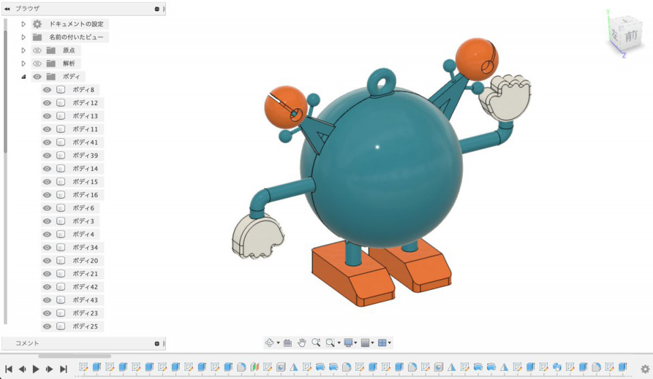Hide the entire ボディ folder

(x=37, y=77)
